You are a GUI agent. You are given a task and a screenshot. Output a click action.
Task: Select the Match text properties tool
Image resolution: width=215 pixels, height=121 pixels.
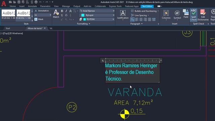[56, 14]
